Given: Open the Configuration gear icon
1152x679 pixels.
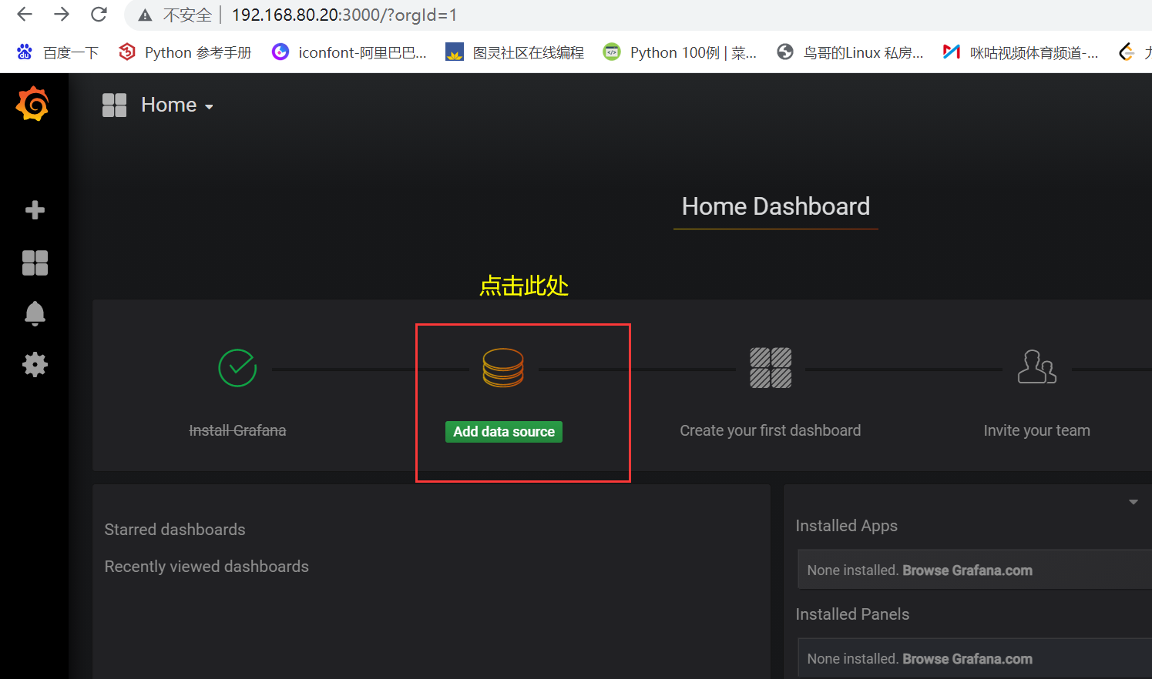Looking at the screenshot, I should pyautogui.click(x=35, y=364).
